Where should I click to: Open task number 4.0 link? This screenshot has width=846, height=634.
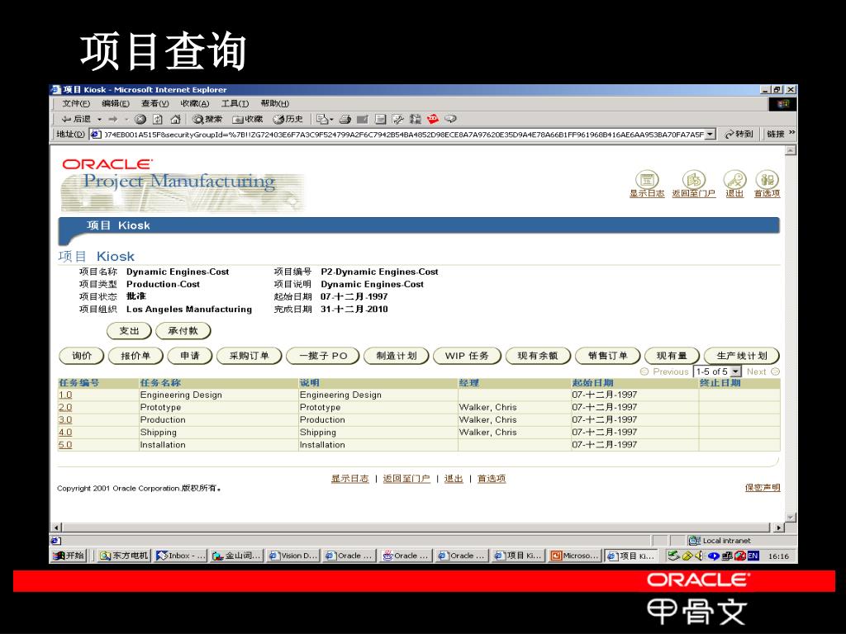click(65, 433)
